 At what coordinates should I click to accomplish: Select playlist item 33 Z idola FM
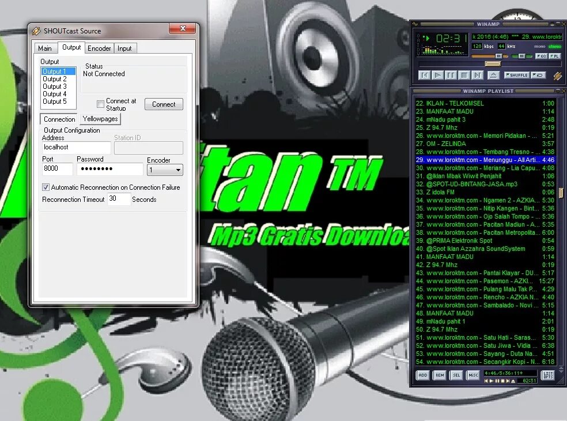(x=485, y=192)
